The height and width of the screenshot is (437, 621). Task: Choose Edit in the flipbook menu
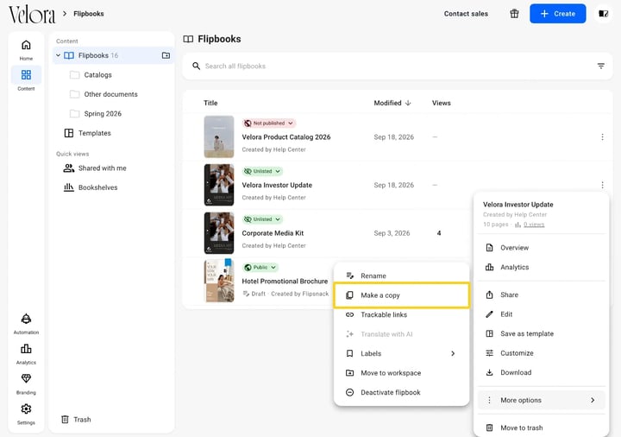tap(542, 314)
